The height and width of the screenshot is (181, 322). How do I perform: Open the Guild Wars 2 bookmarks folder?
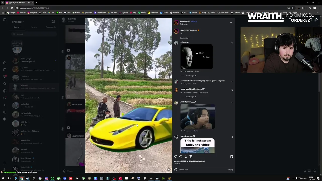pyautogui.click(x=223, y=13)
